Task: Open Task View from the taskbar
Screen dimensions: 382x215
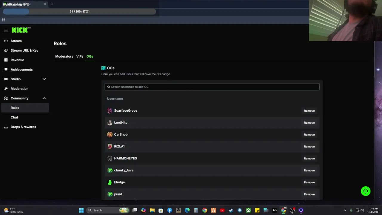Action: coord(135,210)
